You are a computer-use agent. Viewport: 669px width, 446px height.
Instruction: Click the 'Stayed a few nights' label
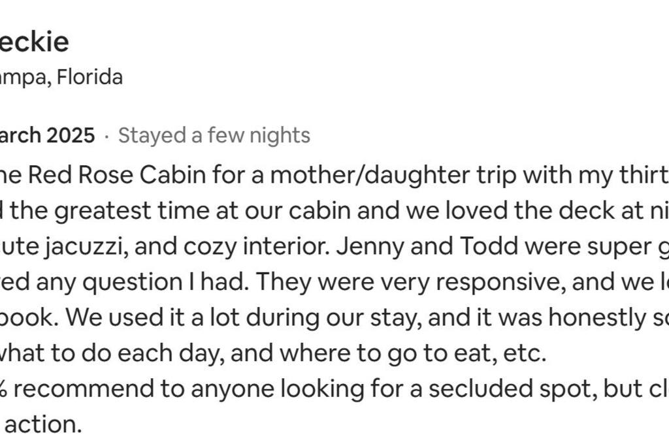(214, 136)
